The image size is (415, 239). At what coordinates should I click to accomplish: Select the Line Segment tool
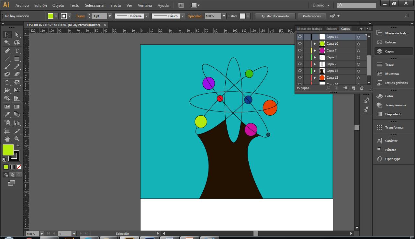point(7,59)
